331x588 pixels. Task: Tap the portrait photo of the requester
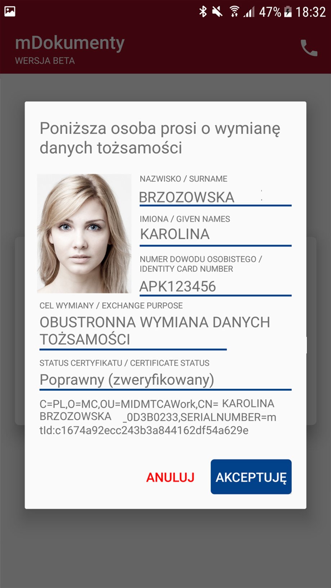click(84, 233)
